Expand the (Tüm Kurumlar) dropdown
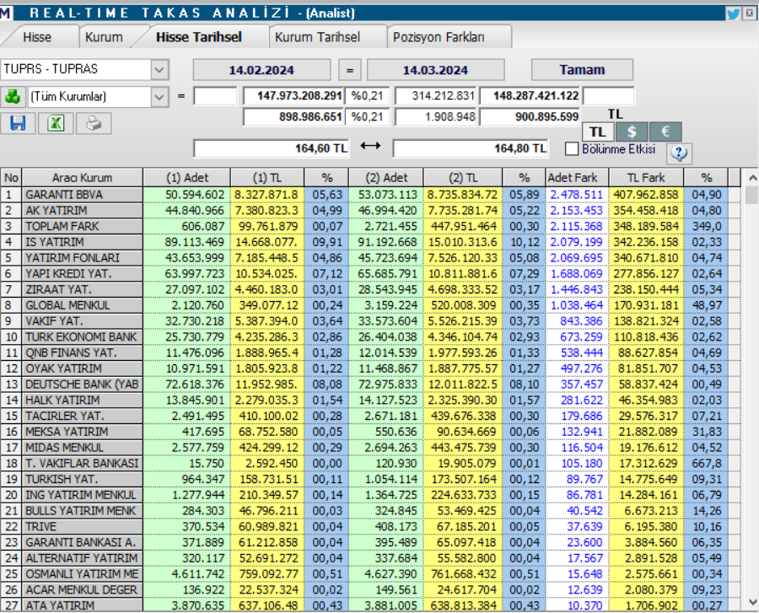 [x=159, y=96]
